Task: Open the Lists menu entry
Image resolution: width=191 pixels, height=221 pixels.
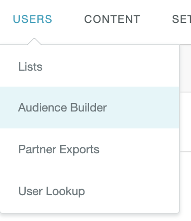Action: click(x=90, y=67)
